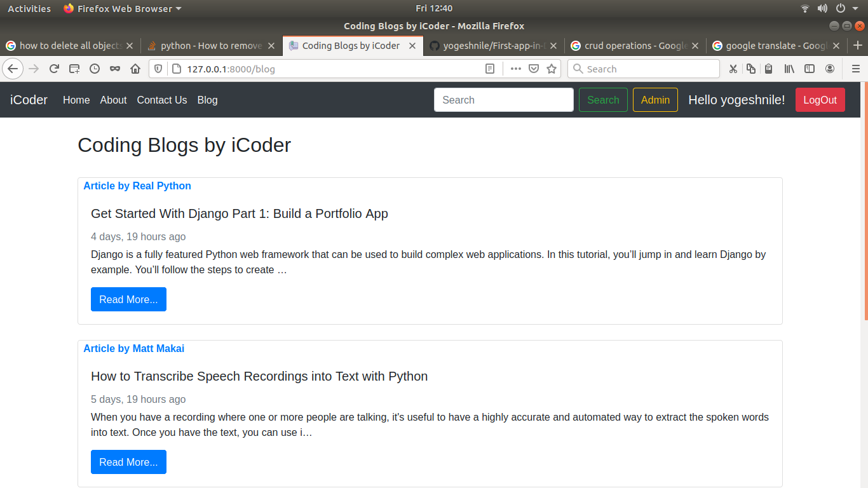The height and width of the screenshot is (488, 868).
Task: Click 'How to Transcribe Speech Recordings' title
Action: click(x=259, y=376)
